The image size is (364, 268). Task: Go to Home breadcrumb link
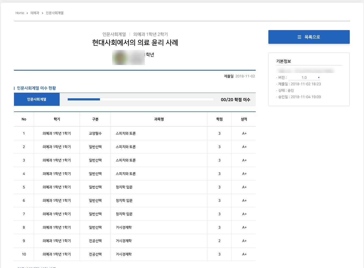20,13
